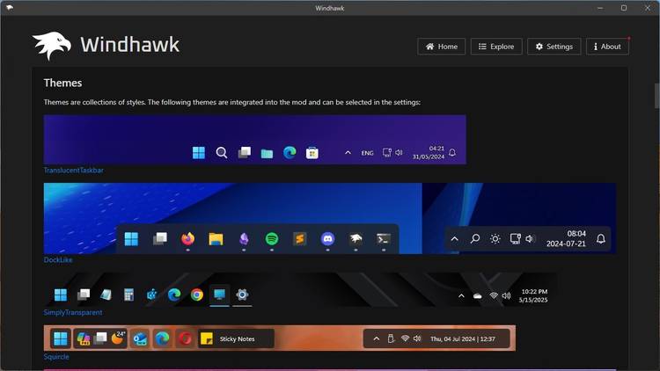Click ENG language indicator in TranslucentTaskbar preview
Image resolution: width=660 pixels, height=371 pixels.
[367, 153]
